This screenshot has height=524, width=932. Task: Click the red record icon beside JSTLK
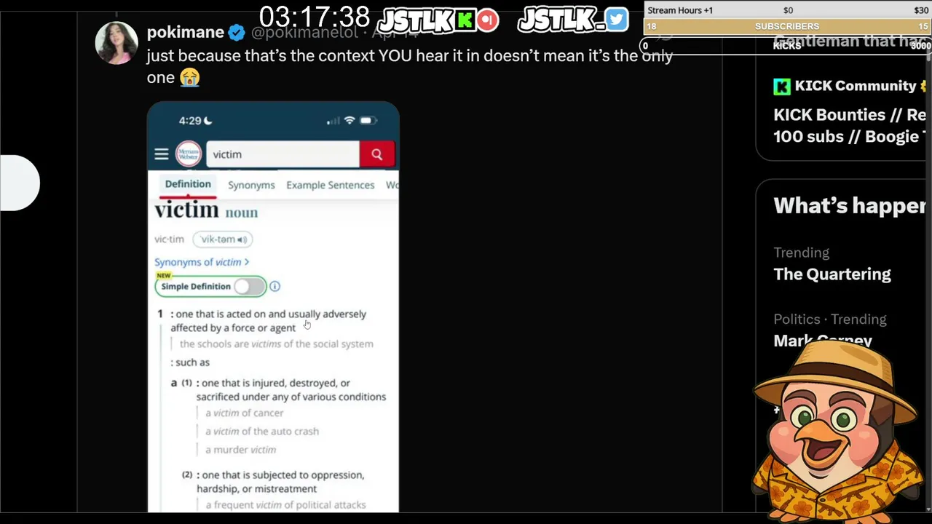[x=488, y=20]
